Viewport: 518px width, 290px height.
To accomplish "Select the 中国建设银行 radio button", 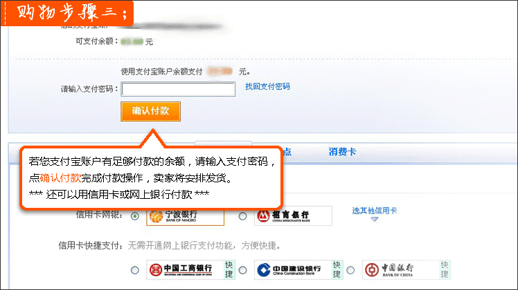I will tap(242, 270).
